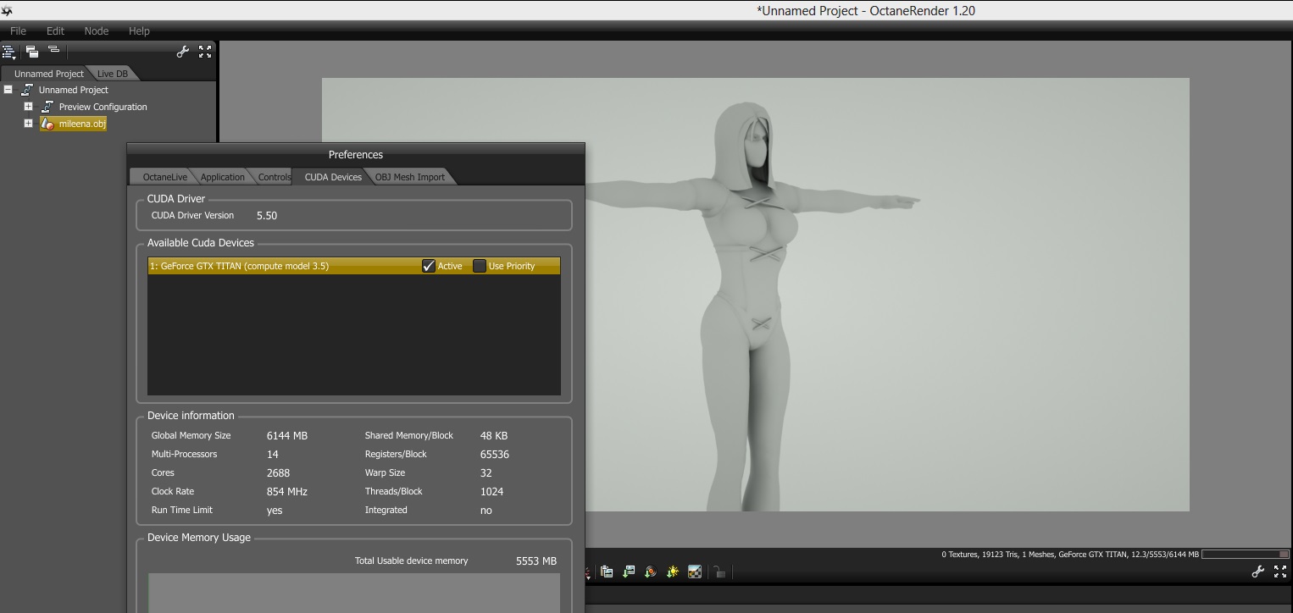The height and width of the screenshot is (613, 1293).
Task: Open the Node menu
Action: pyautogui.click(x=96, y=30)
